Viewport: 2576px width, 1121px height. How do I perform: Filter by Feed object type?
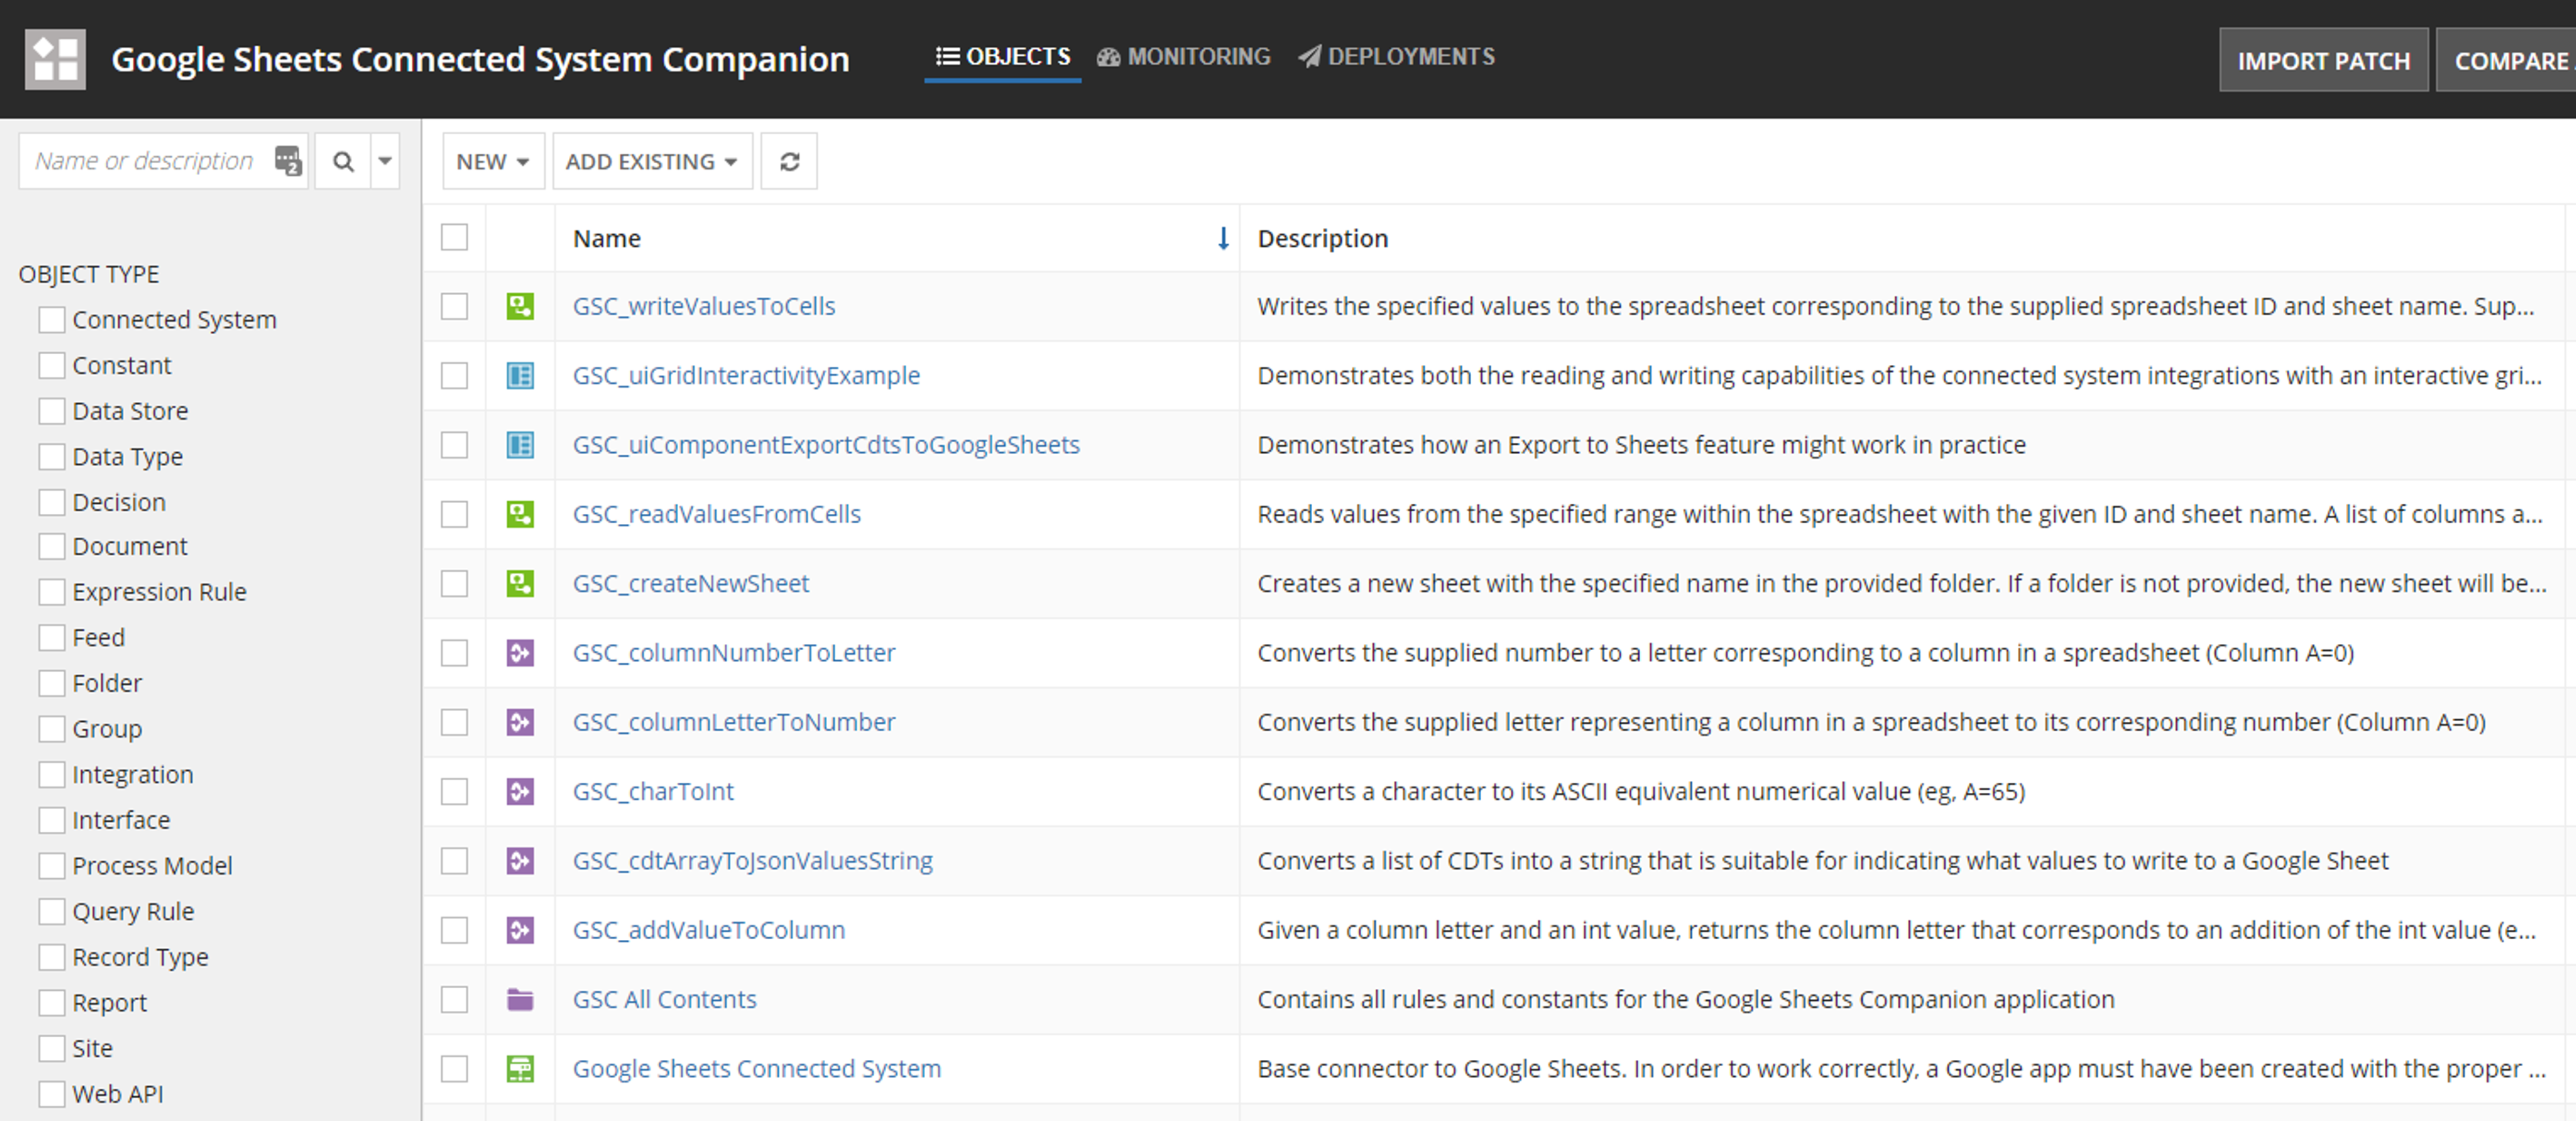click(52, 637)
